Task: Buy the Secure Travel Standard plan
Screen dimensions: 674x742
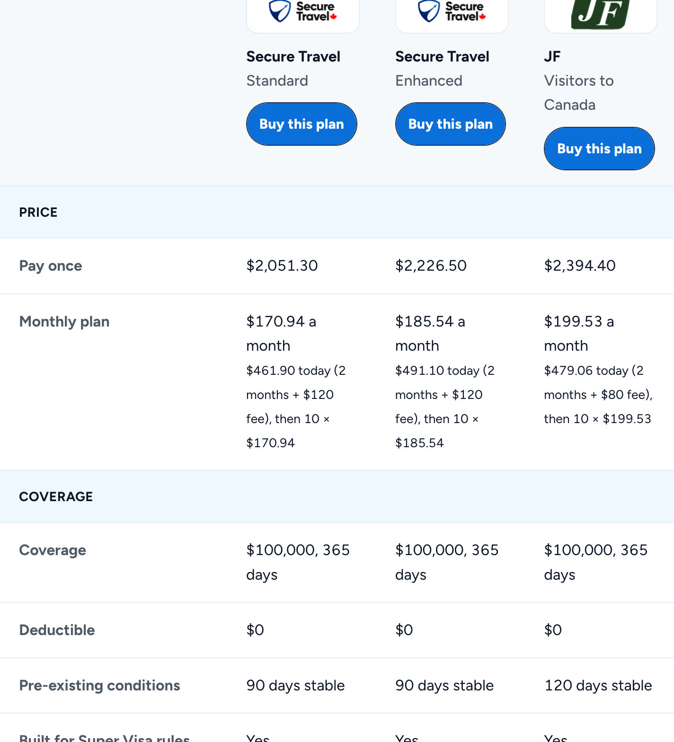Action: 302,124
